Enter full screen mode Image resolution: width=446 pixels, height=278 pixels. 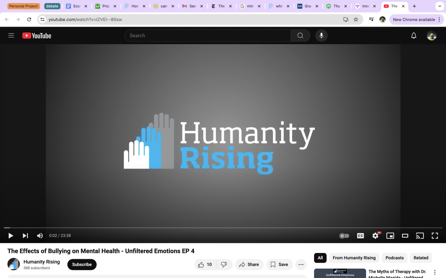coord(435,236)
